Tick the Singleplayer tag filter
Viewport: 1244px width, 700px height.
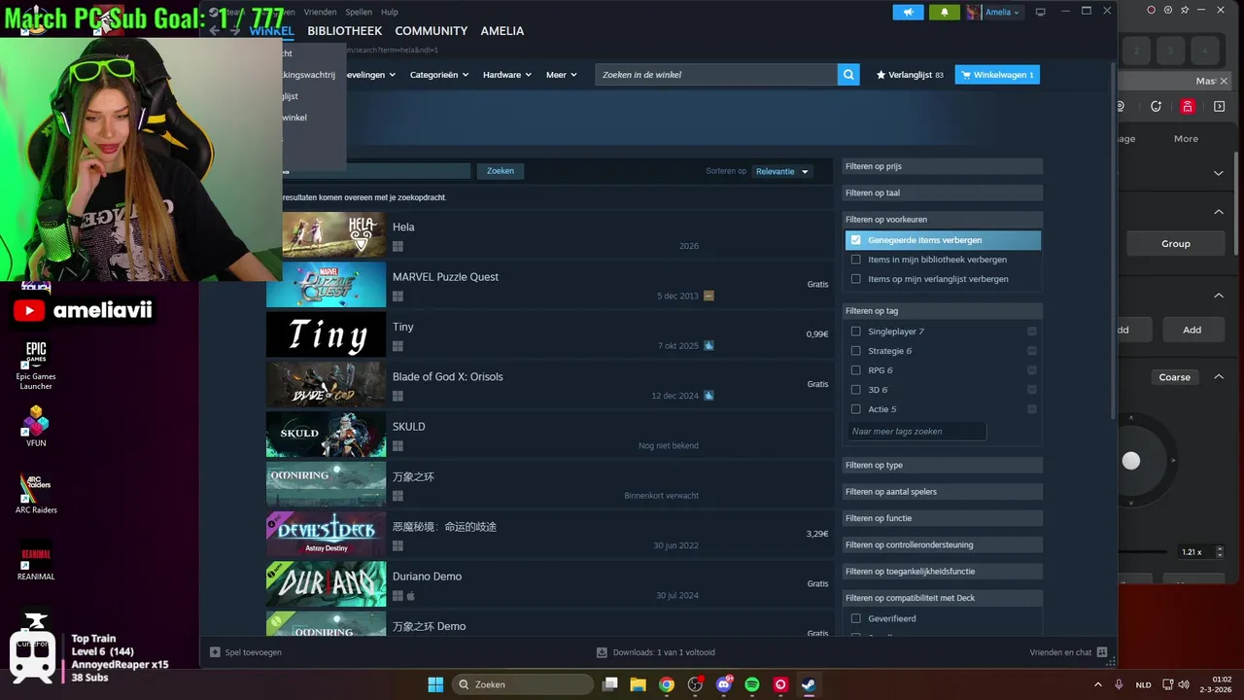tap(855, 332)
